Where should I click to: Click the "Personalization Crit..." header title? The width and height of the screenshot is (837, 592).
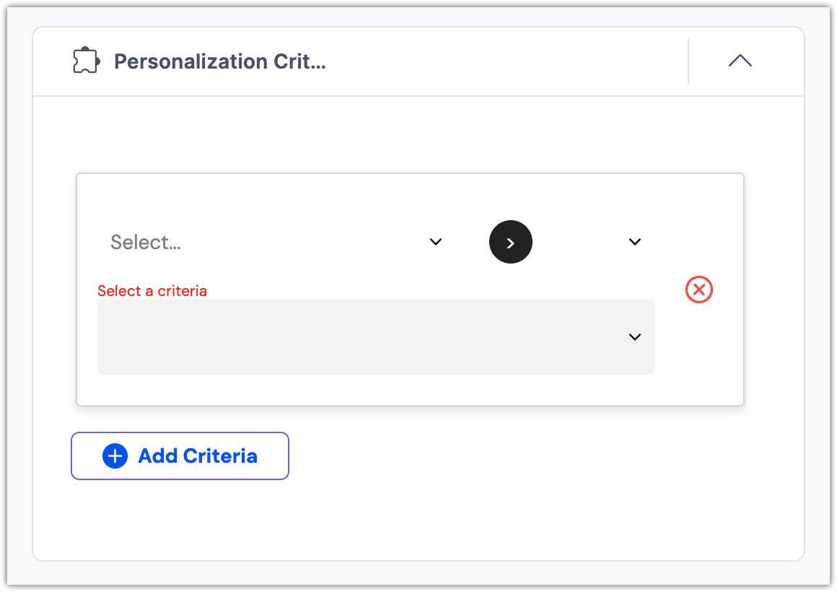point(220,61)
